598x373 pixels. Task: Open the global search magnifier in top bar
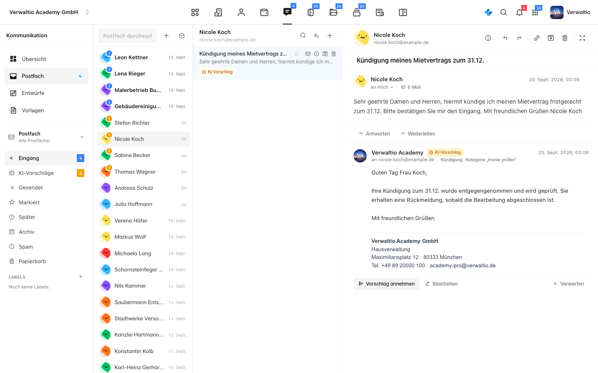504,12
